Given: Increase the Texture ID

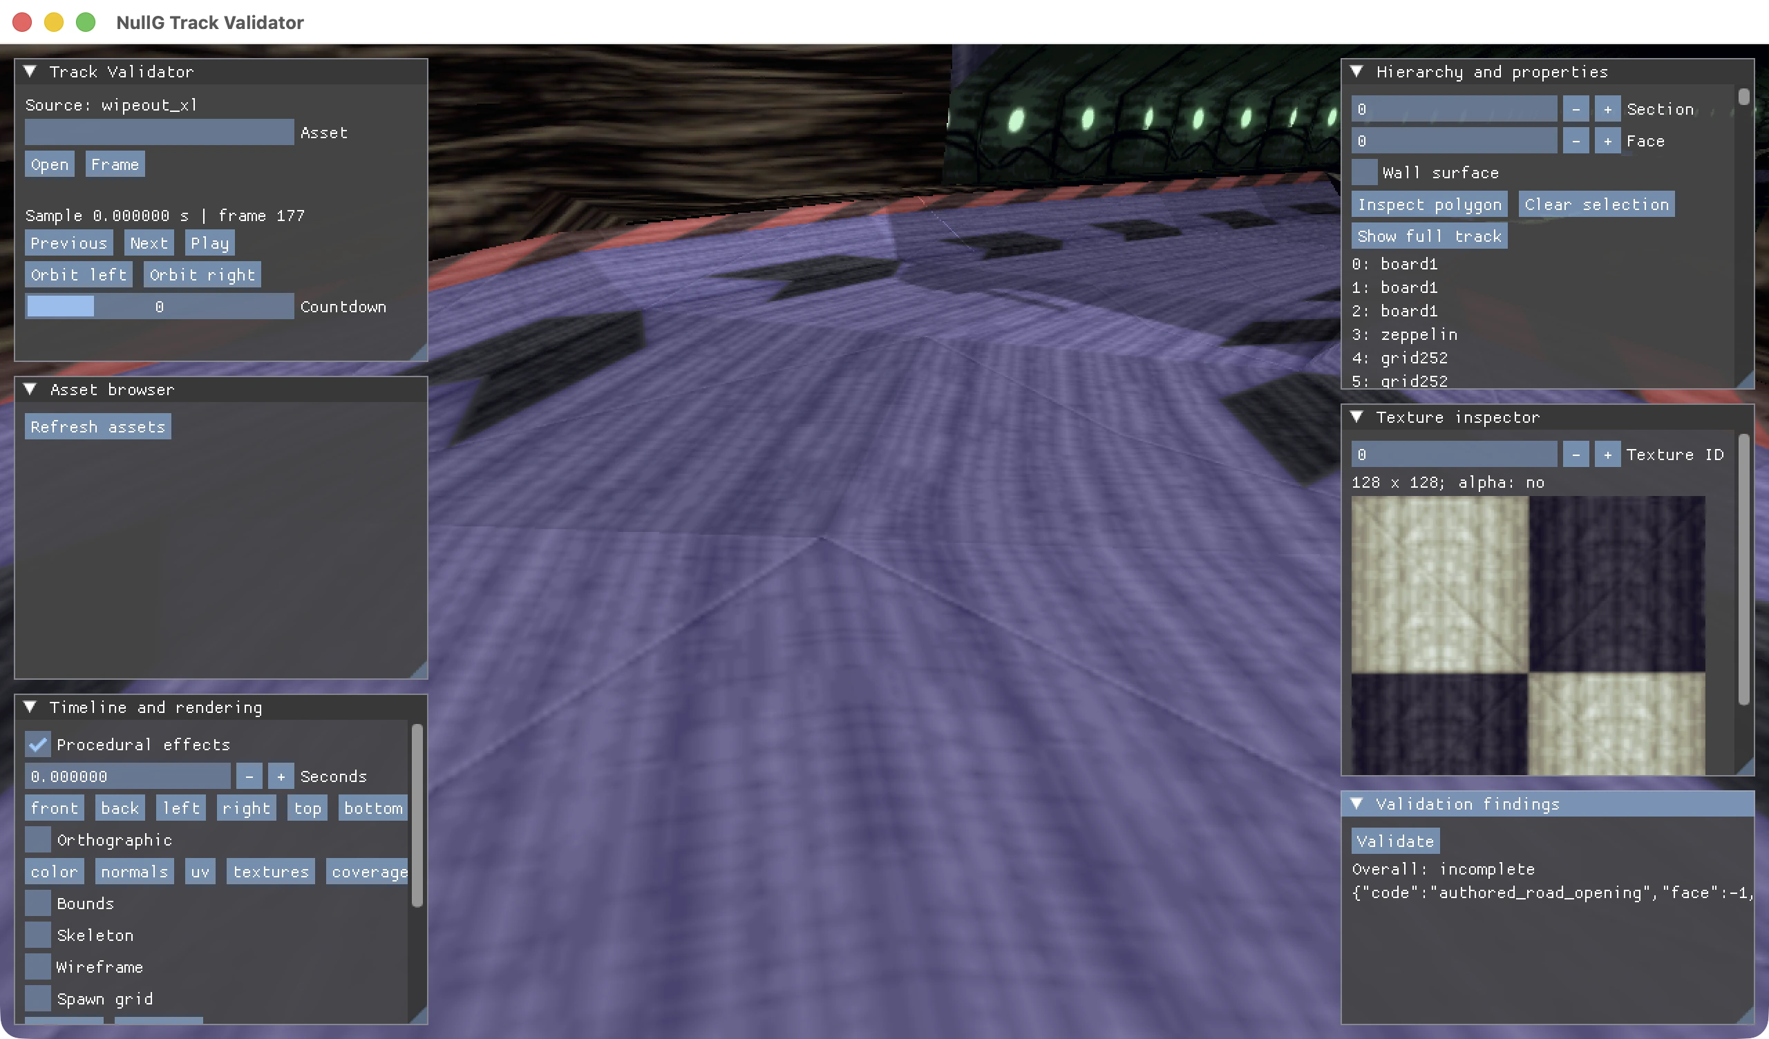Looking at the screenshot, I should pyautogui.click(x=1607, y=454).
